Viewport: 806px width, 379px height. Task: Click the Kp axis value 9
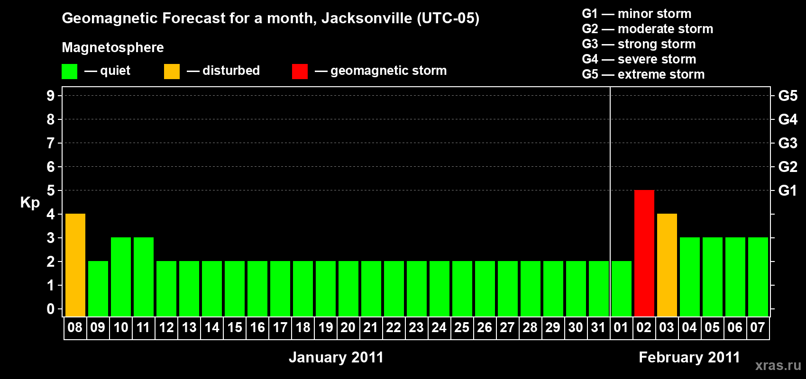click(x=51, y=96)
